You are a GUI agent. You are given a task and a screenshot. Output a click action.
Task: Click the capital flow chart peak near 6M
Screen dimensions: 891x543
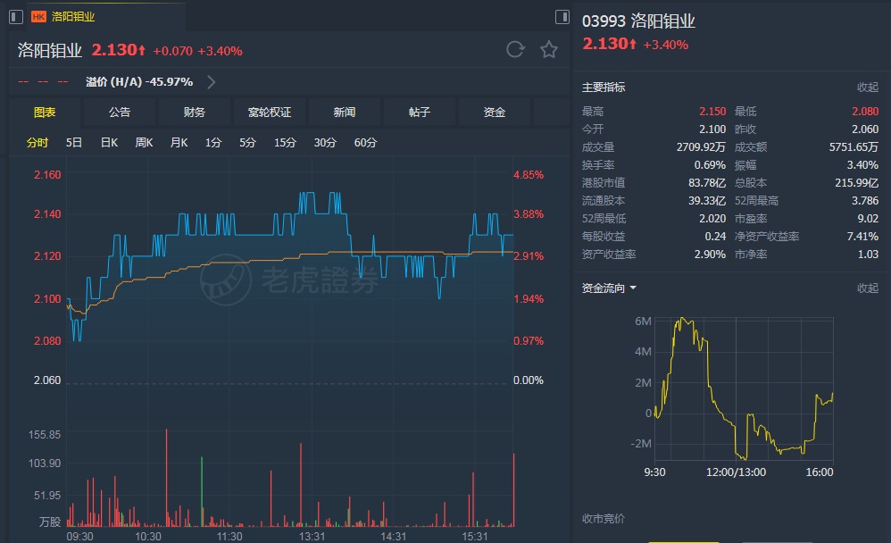pos(682,320)
